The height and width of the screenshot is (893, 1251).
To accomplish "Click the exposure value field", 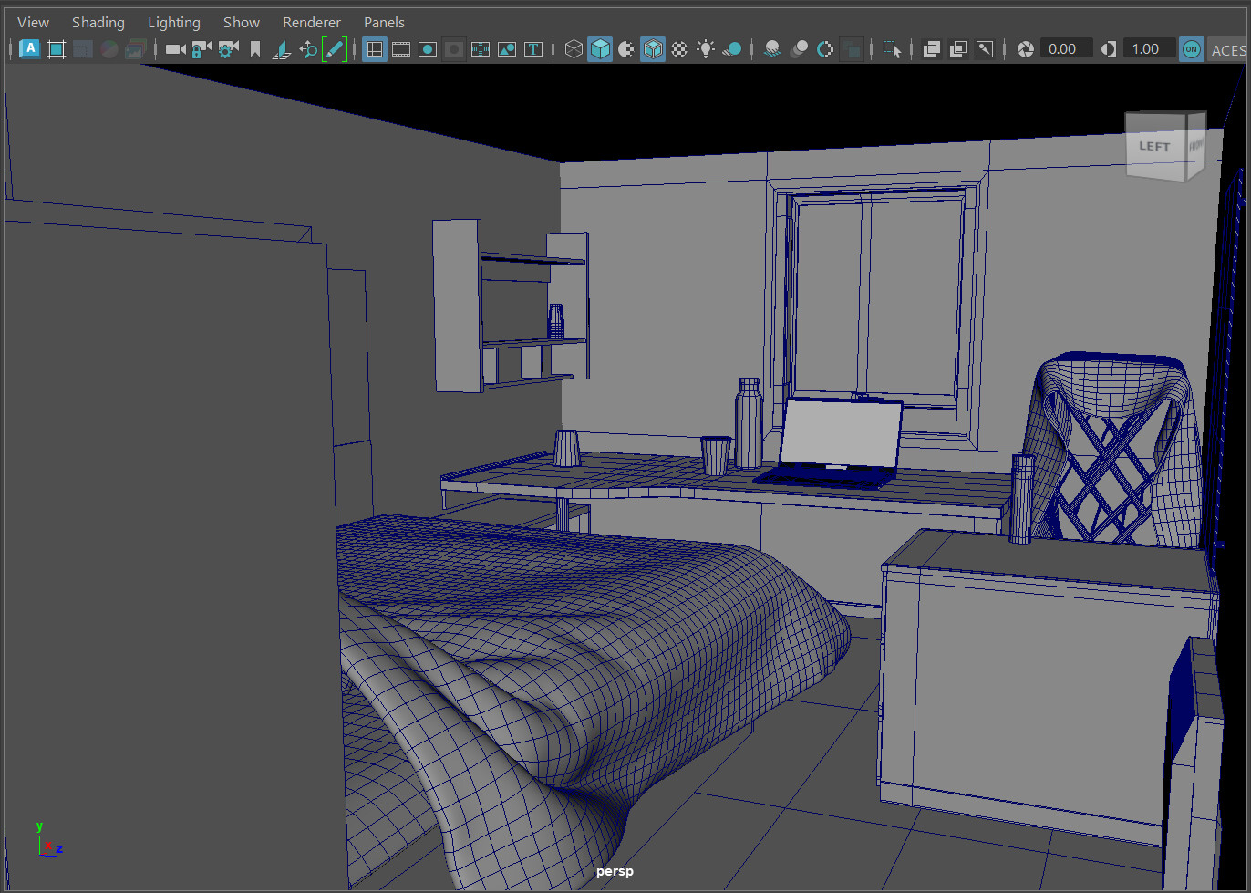I will [1065, 49].
